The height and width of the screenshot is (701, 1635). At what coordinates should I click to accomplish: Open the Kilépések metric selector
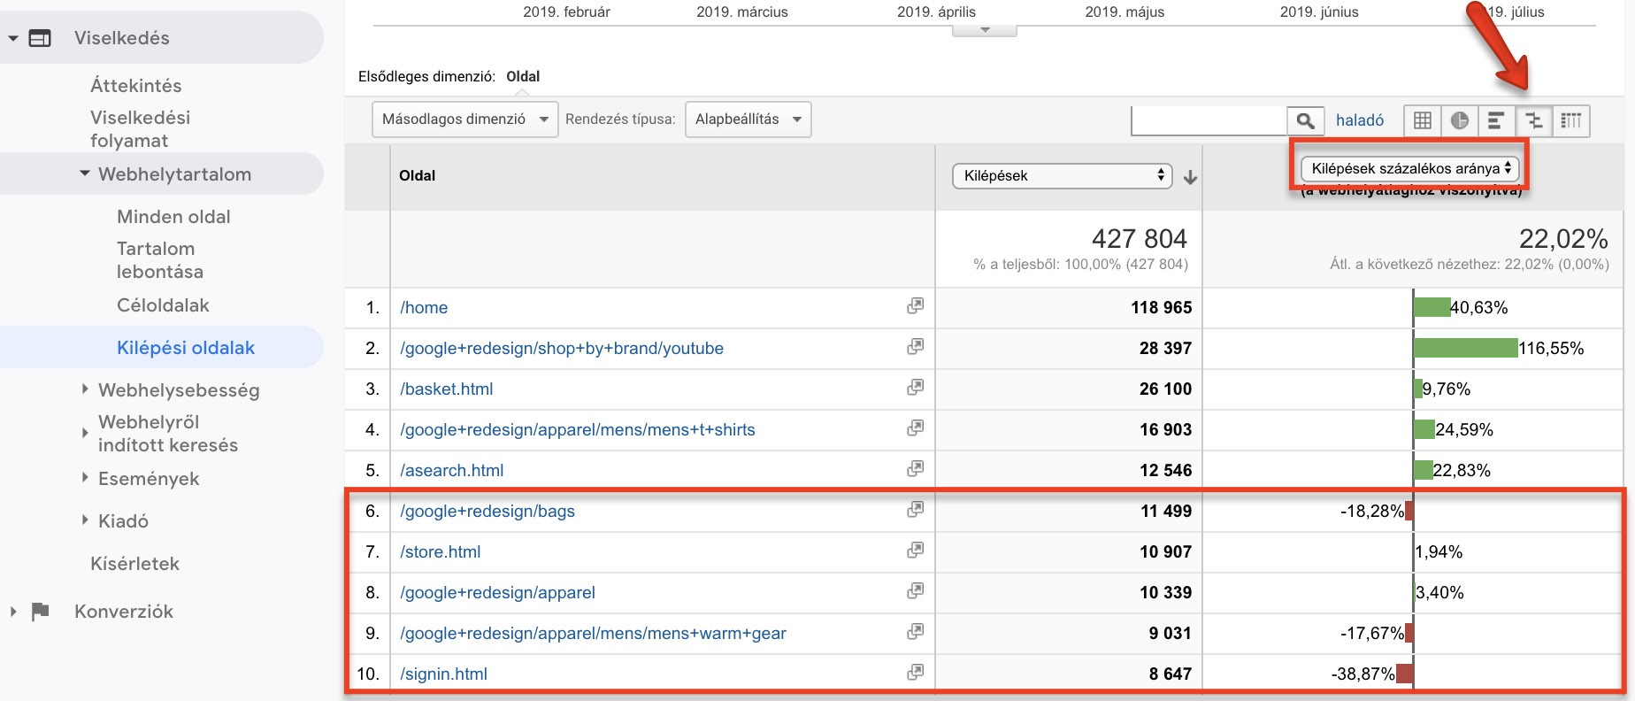[1063, 176]
